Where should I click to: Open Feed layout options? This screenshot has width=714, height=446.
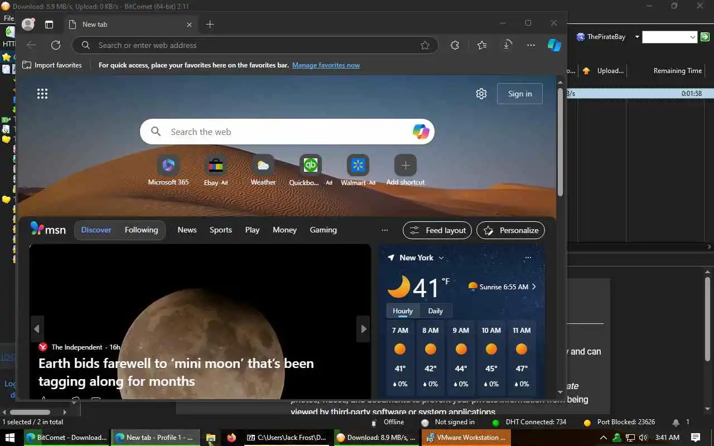coord(437,230)
